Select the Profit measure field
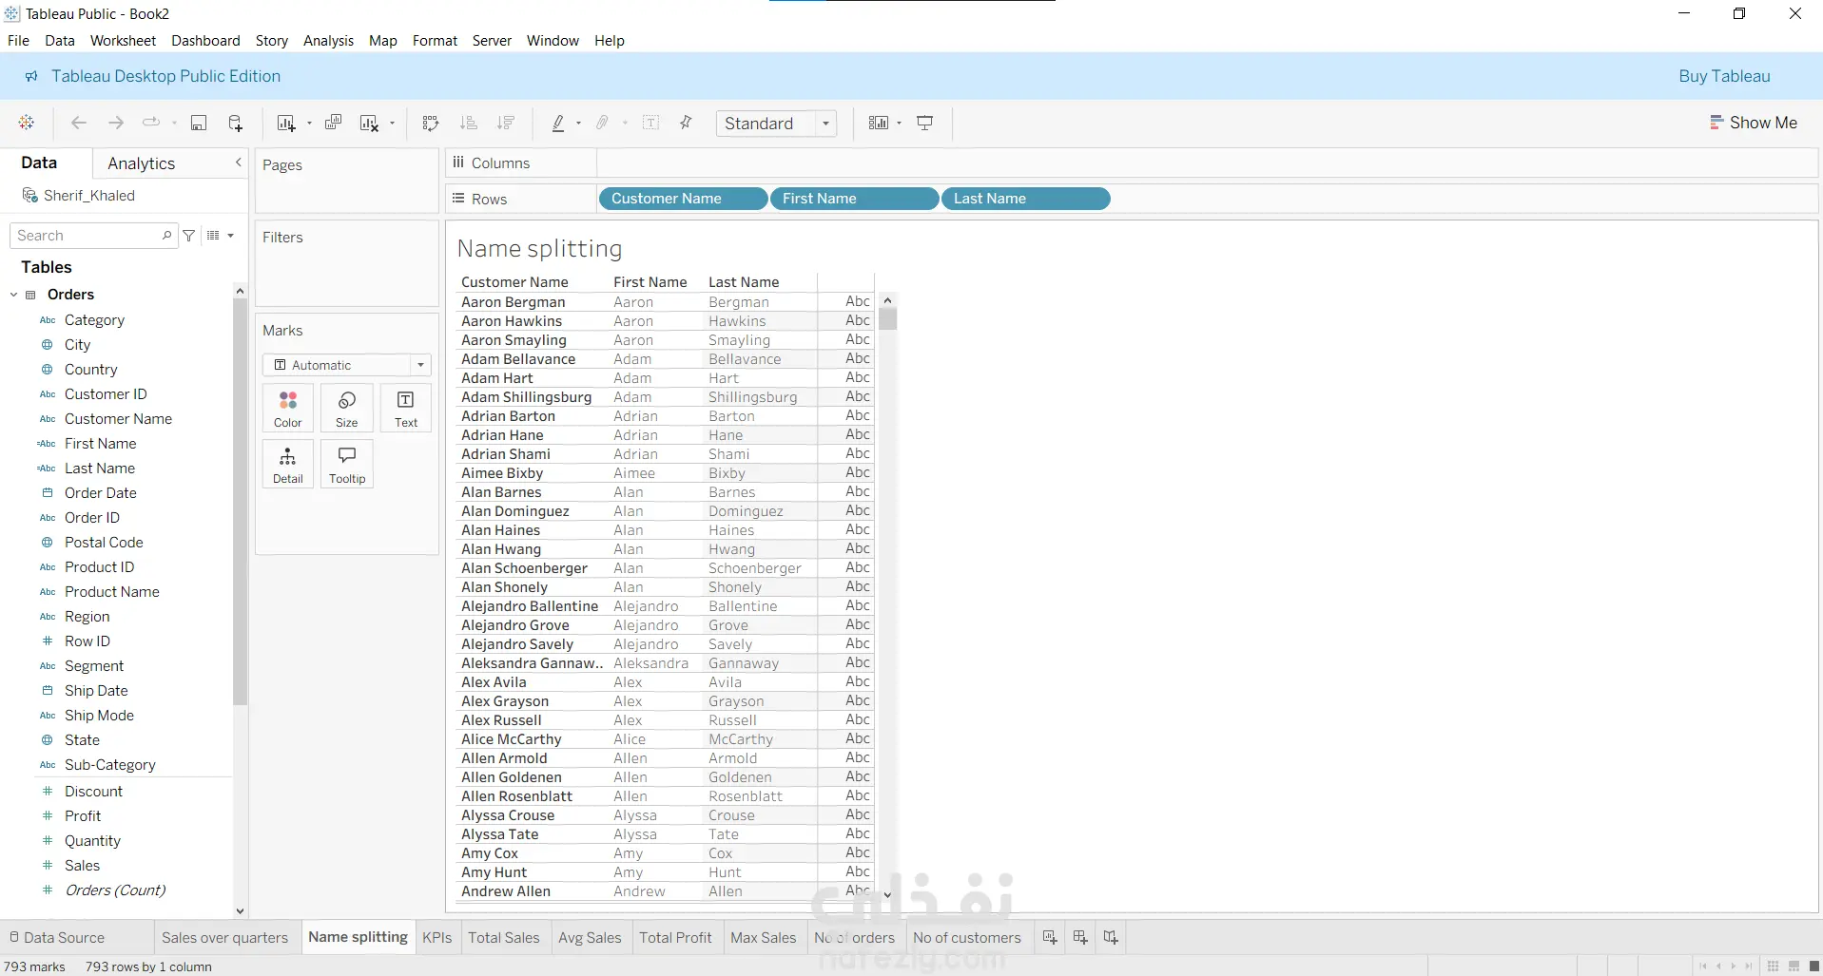 83,816
